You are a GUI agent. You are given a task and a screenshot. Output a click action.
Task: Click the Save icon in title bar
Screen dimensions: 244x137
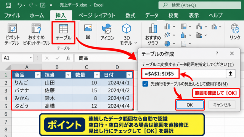[8, 5]
